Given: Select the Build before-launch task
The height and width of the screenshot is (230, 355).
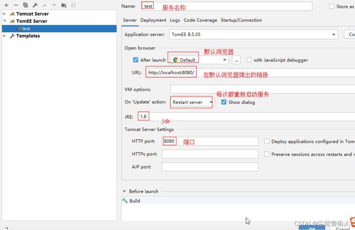Looking at the screenshot, I should (238, 201).
